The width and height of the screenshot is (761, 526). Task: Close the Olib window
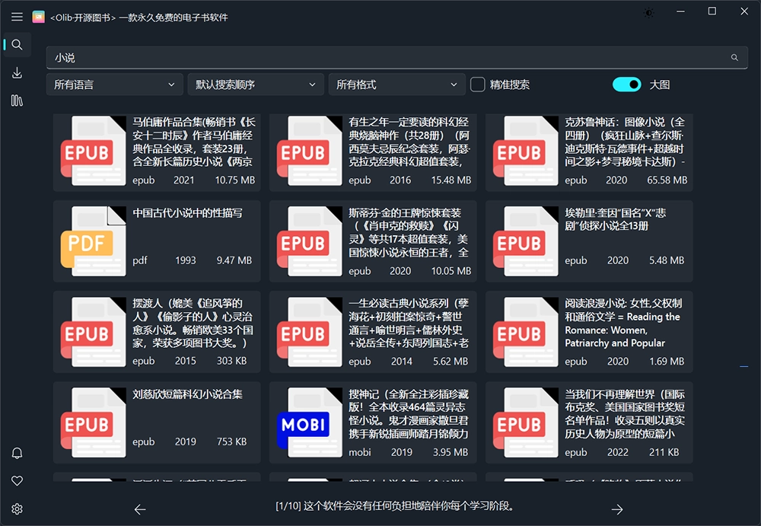(744, 11)
